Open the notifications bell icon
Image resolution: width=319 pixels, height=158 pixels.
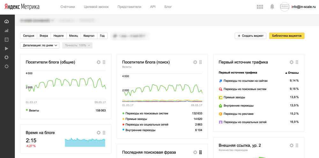[272, 7]
